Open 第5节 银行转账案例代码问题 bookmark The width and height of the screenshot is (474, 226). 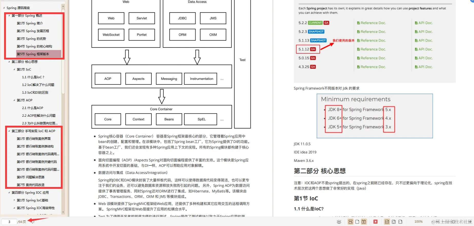(x=38, y=170)
